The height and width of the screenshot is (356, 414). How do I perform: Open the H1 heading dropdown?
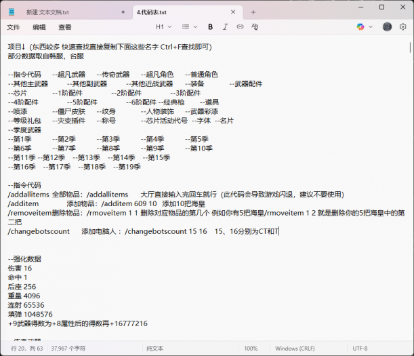164,26
